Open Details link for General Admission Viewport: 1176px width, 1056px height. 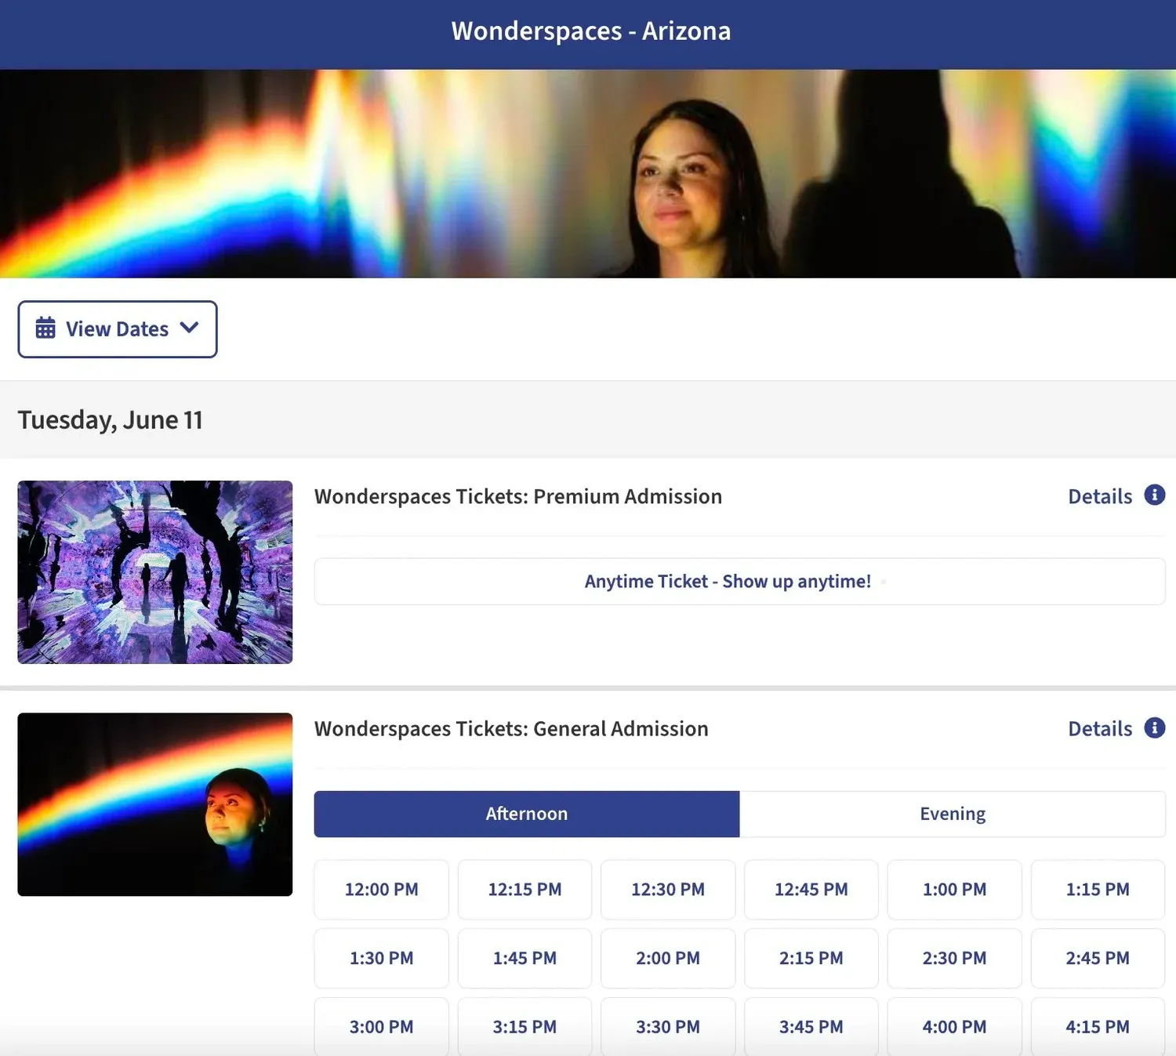(1100, 728)
